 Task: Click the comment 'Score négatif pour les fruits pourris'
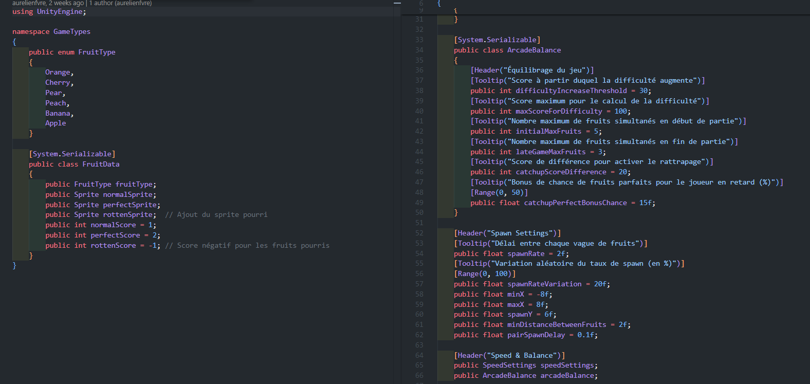click(x=253, y=246)
